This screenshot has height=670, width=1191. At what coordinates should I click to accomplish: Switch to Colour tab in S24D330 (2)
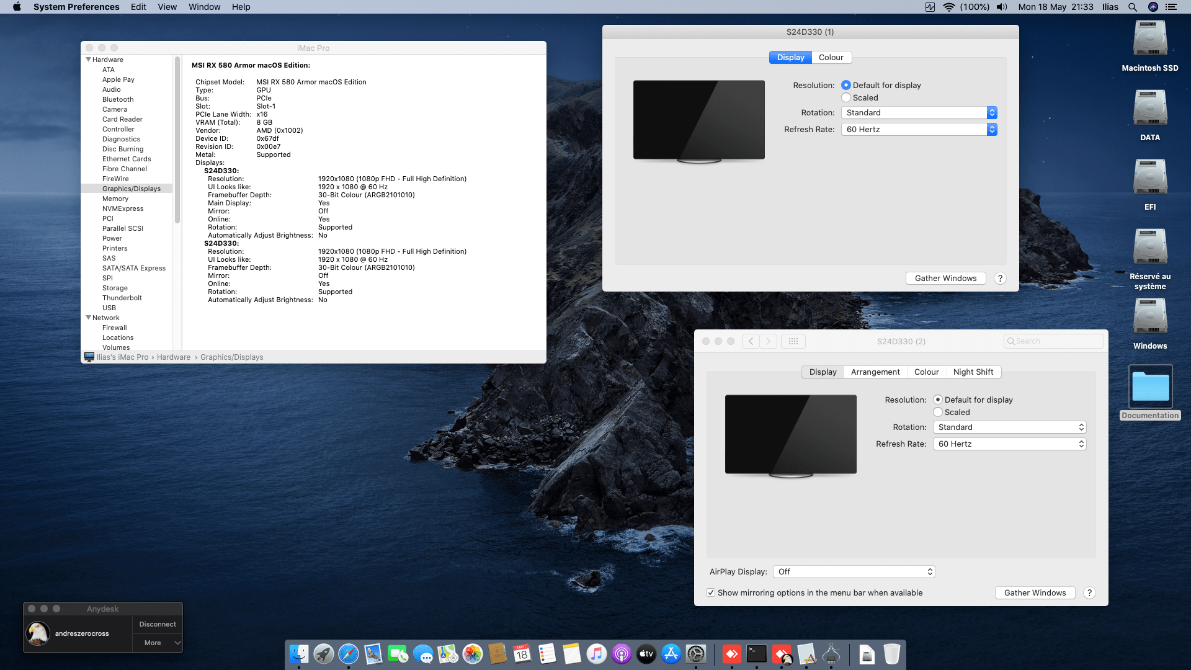click(927, 372)
